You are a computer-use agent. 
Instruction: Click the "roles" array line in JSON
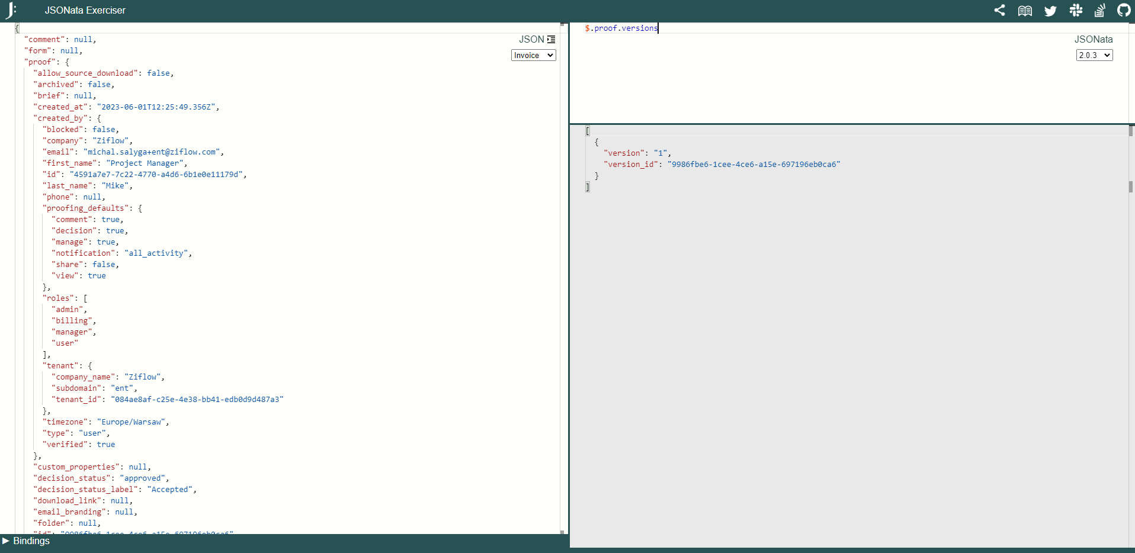click(x=59, y=298)
